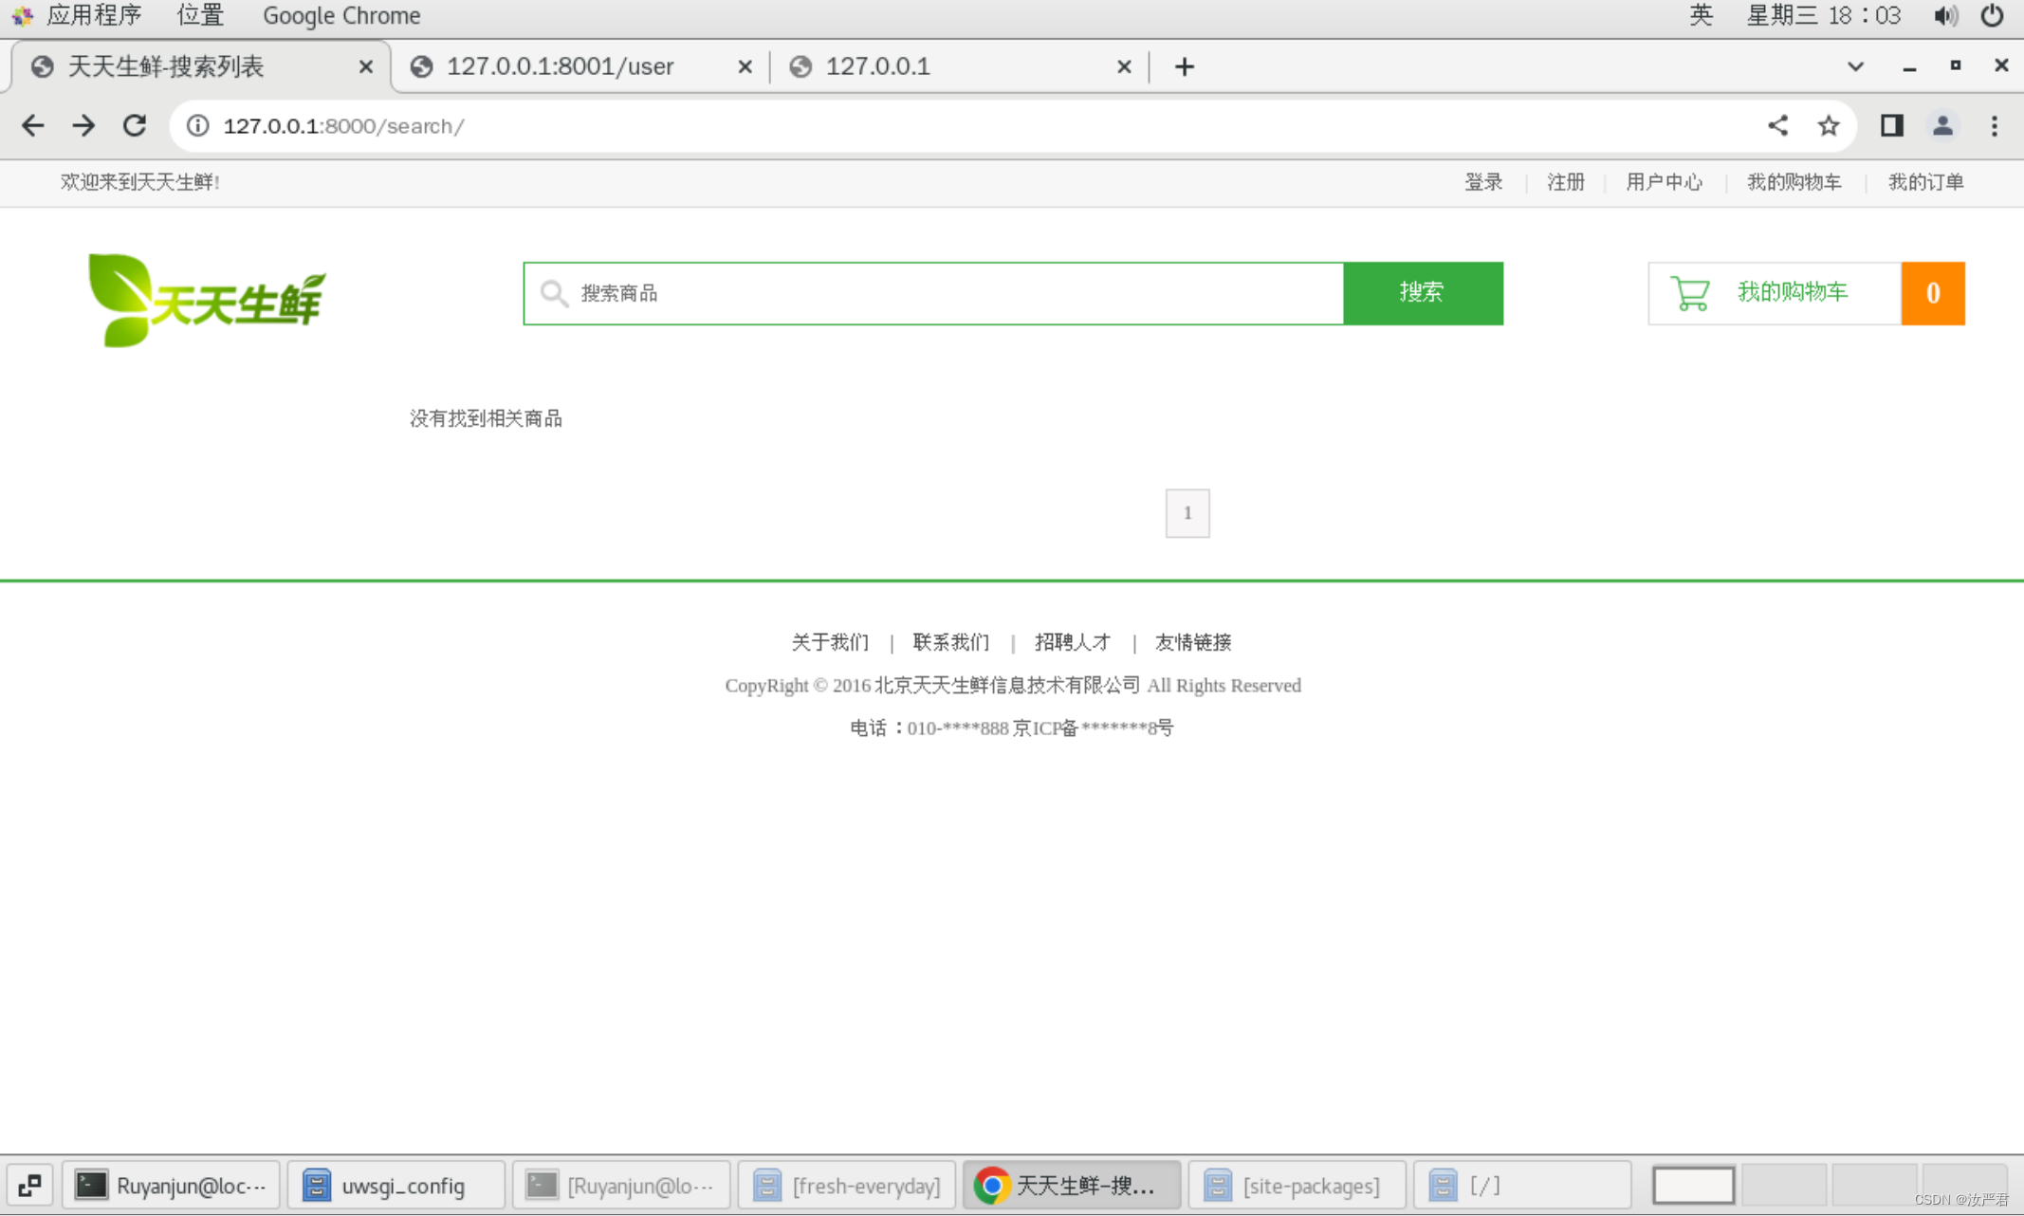The width and height of the screenshot is (2024, 1216).
Task: Click the share icon in the address bar
Action: click(x=1777, y=125)
